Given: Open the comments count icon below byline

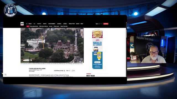Looking at the screenshot, I should [x=73, y=71].
